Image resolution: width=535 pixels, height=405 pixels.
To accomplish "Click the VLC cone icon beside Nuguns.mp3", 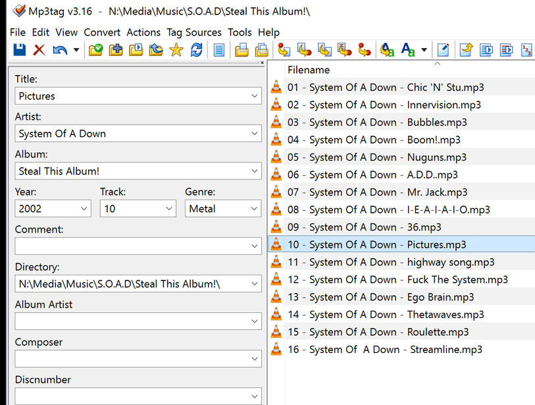I will point(276,157).
